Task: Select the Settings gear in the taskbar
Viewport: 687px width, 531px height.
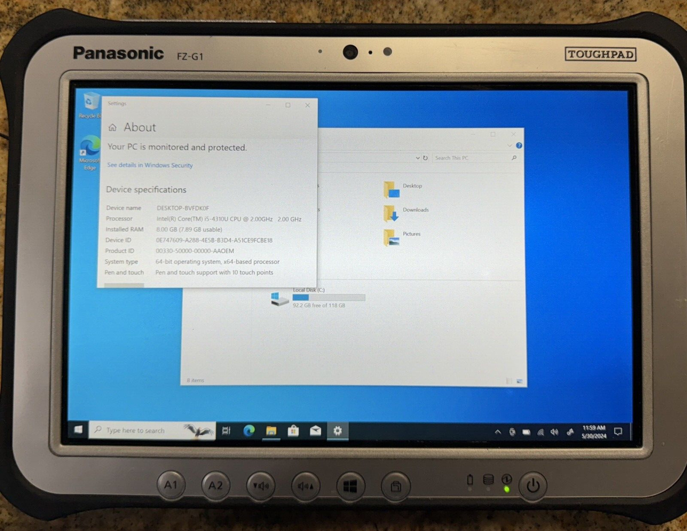Action: click(x=337, y=431)
